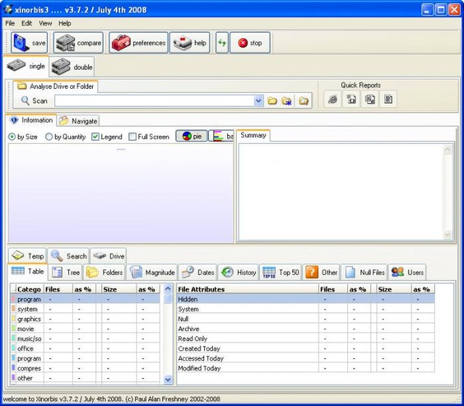The height and width of the screenshot is (406, 464).
Task: Open the Drive tab
Action: [108, 256]
